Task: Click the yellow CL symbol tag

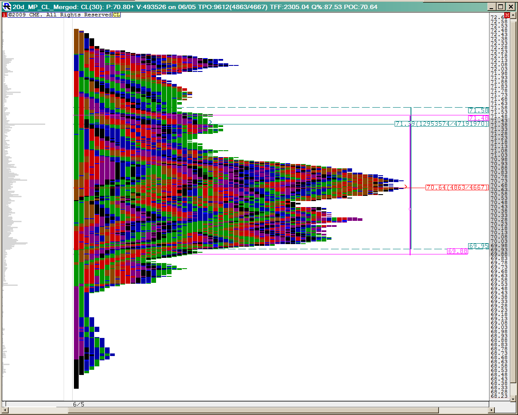Action: [116, 15]
